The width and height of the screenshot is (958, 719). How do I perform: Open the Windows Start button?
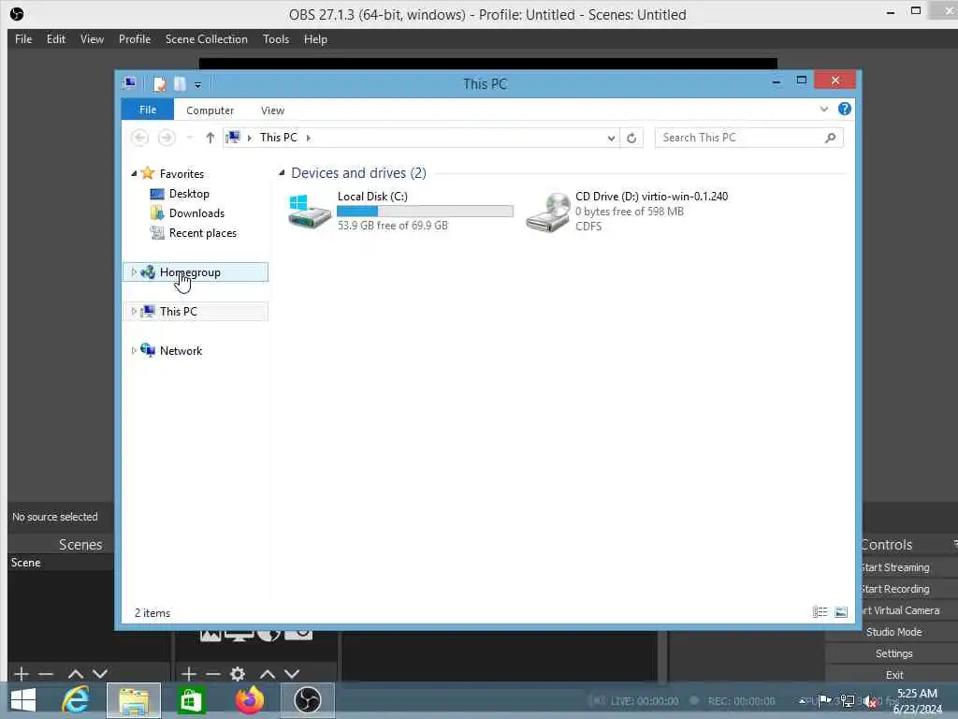pos(23,700)
